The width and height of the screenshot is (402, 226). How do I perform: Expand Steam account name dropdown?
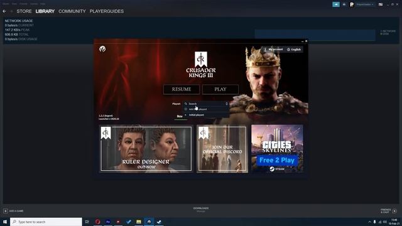point(365,4)
